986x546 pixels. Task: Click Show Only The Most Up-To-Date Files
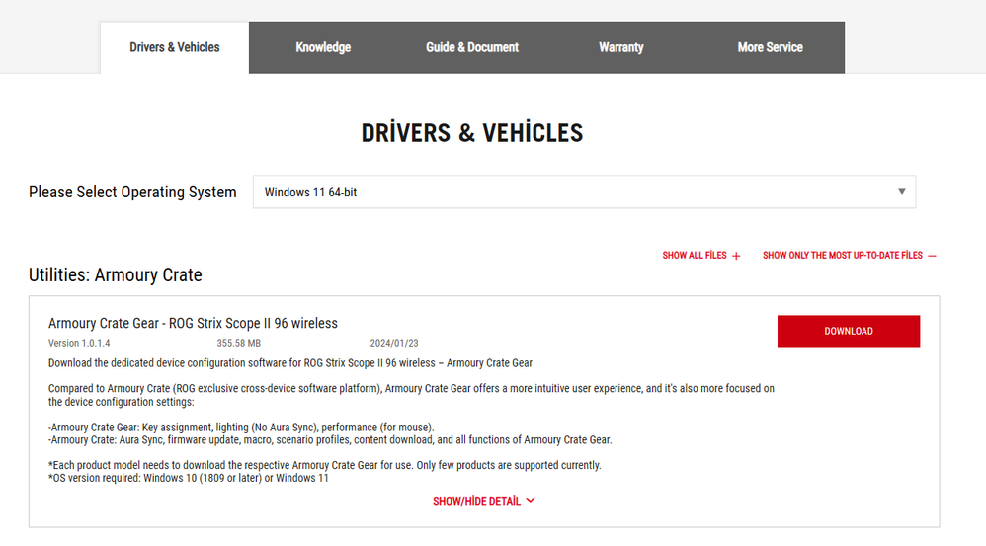[850, 255]
